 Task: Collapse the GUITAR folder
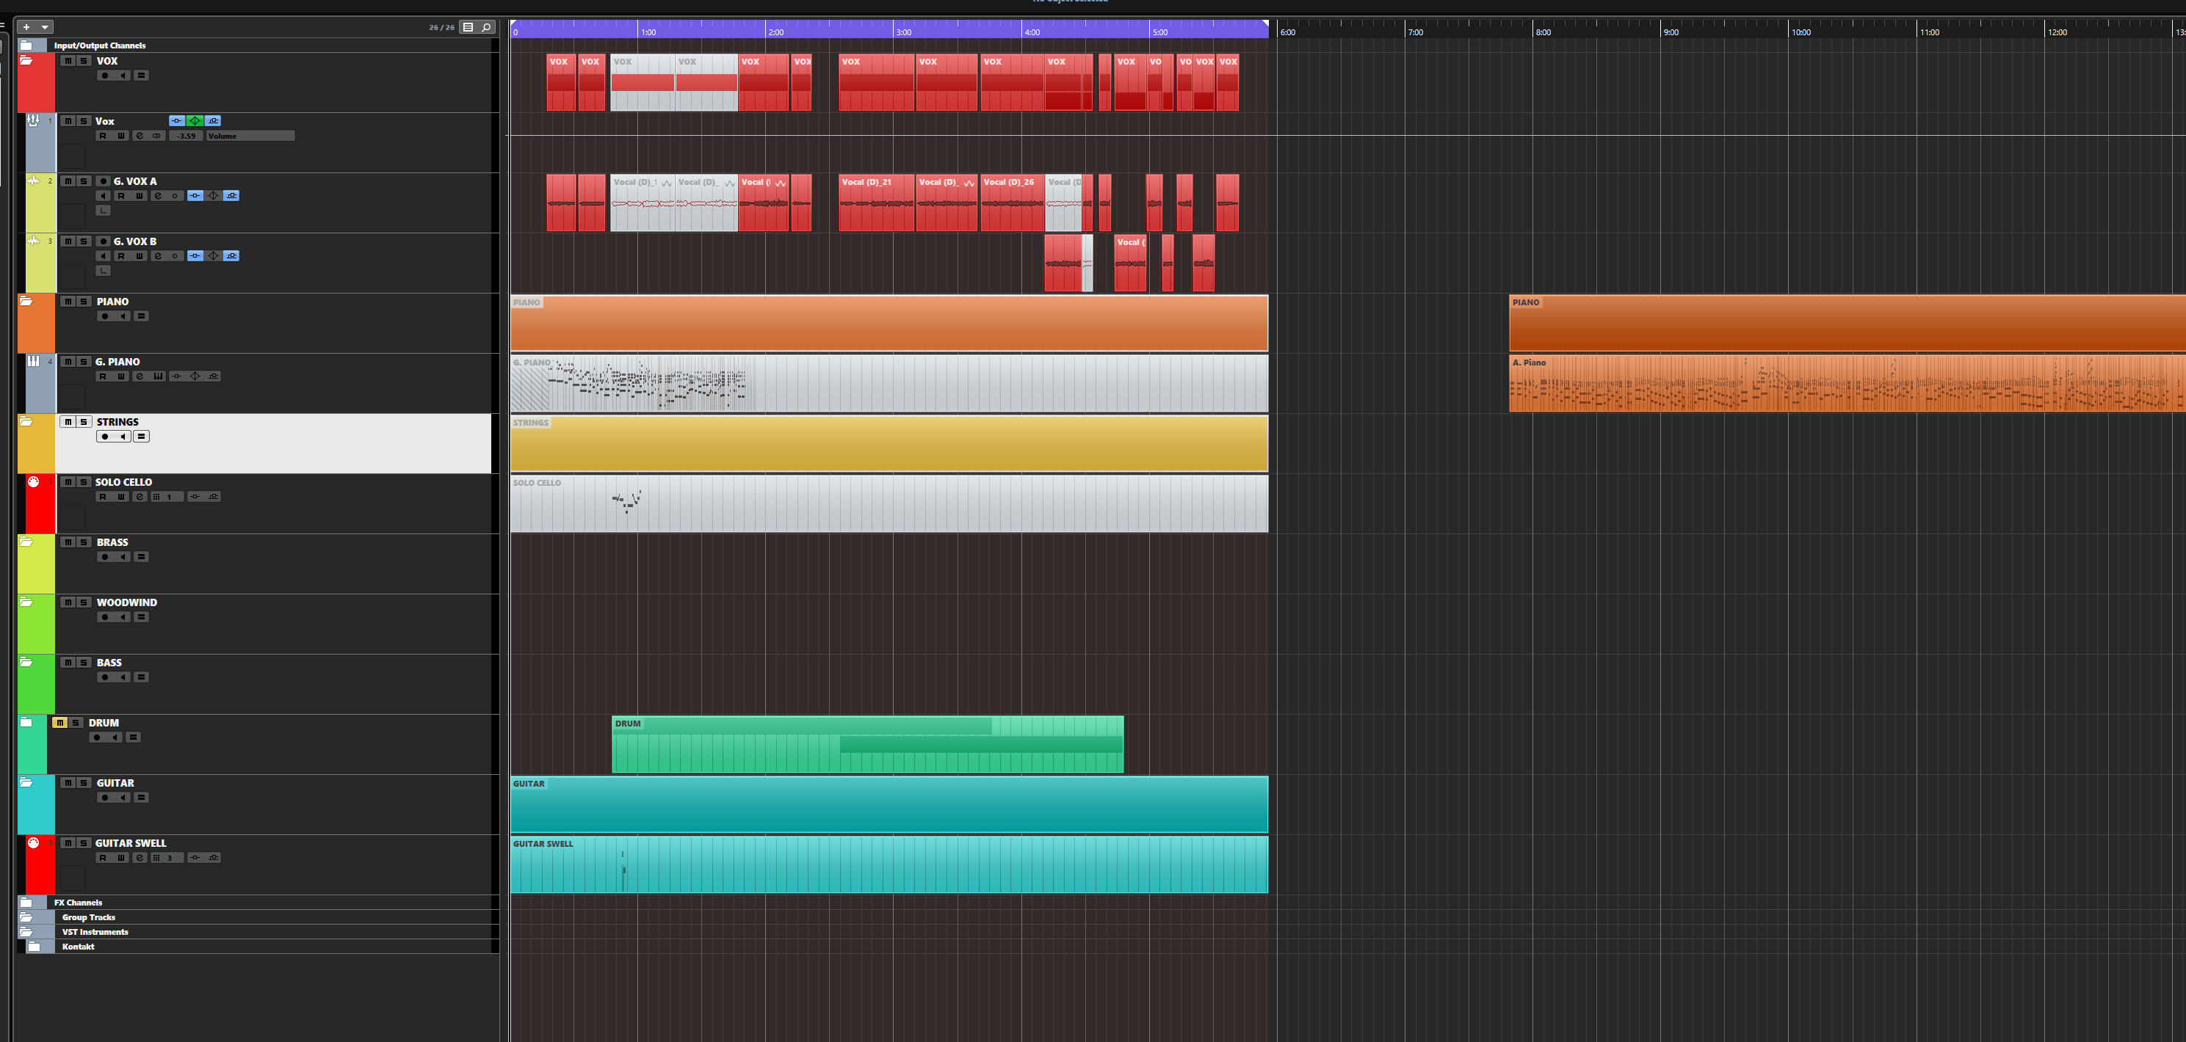pos(26,782)
